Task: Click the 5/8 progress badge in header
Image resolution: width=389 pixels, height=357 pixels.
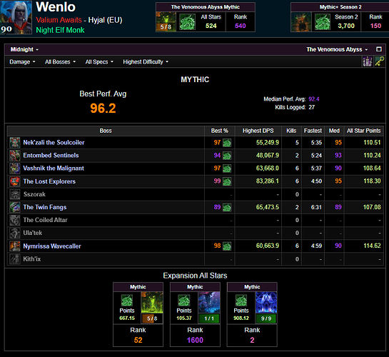Action: tap(166, 27)
